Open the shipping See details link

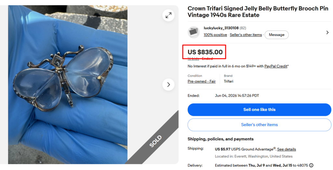(x=286, y=149)
